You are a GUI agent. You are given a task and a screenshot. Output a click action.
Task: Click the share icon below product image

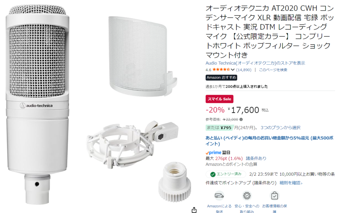coord(194,210)
